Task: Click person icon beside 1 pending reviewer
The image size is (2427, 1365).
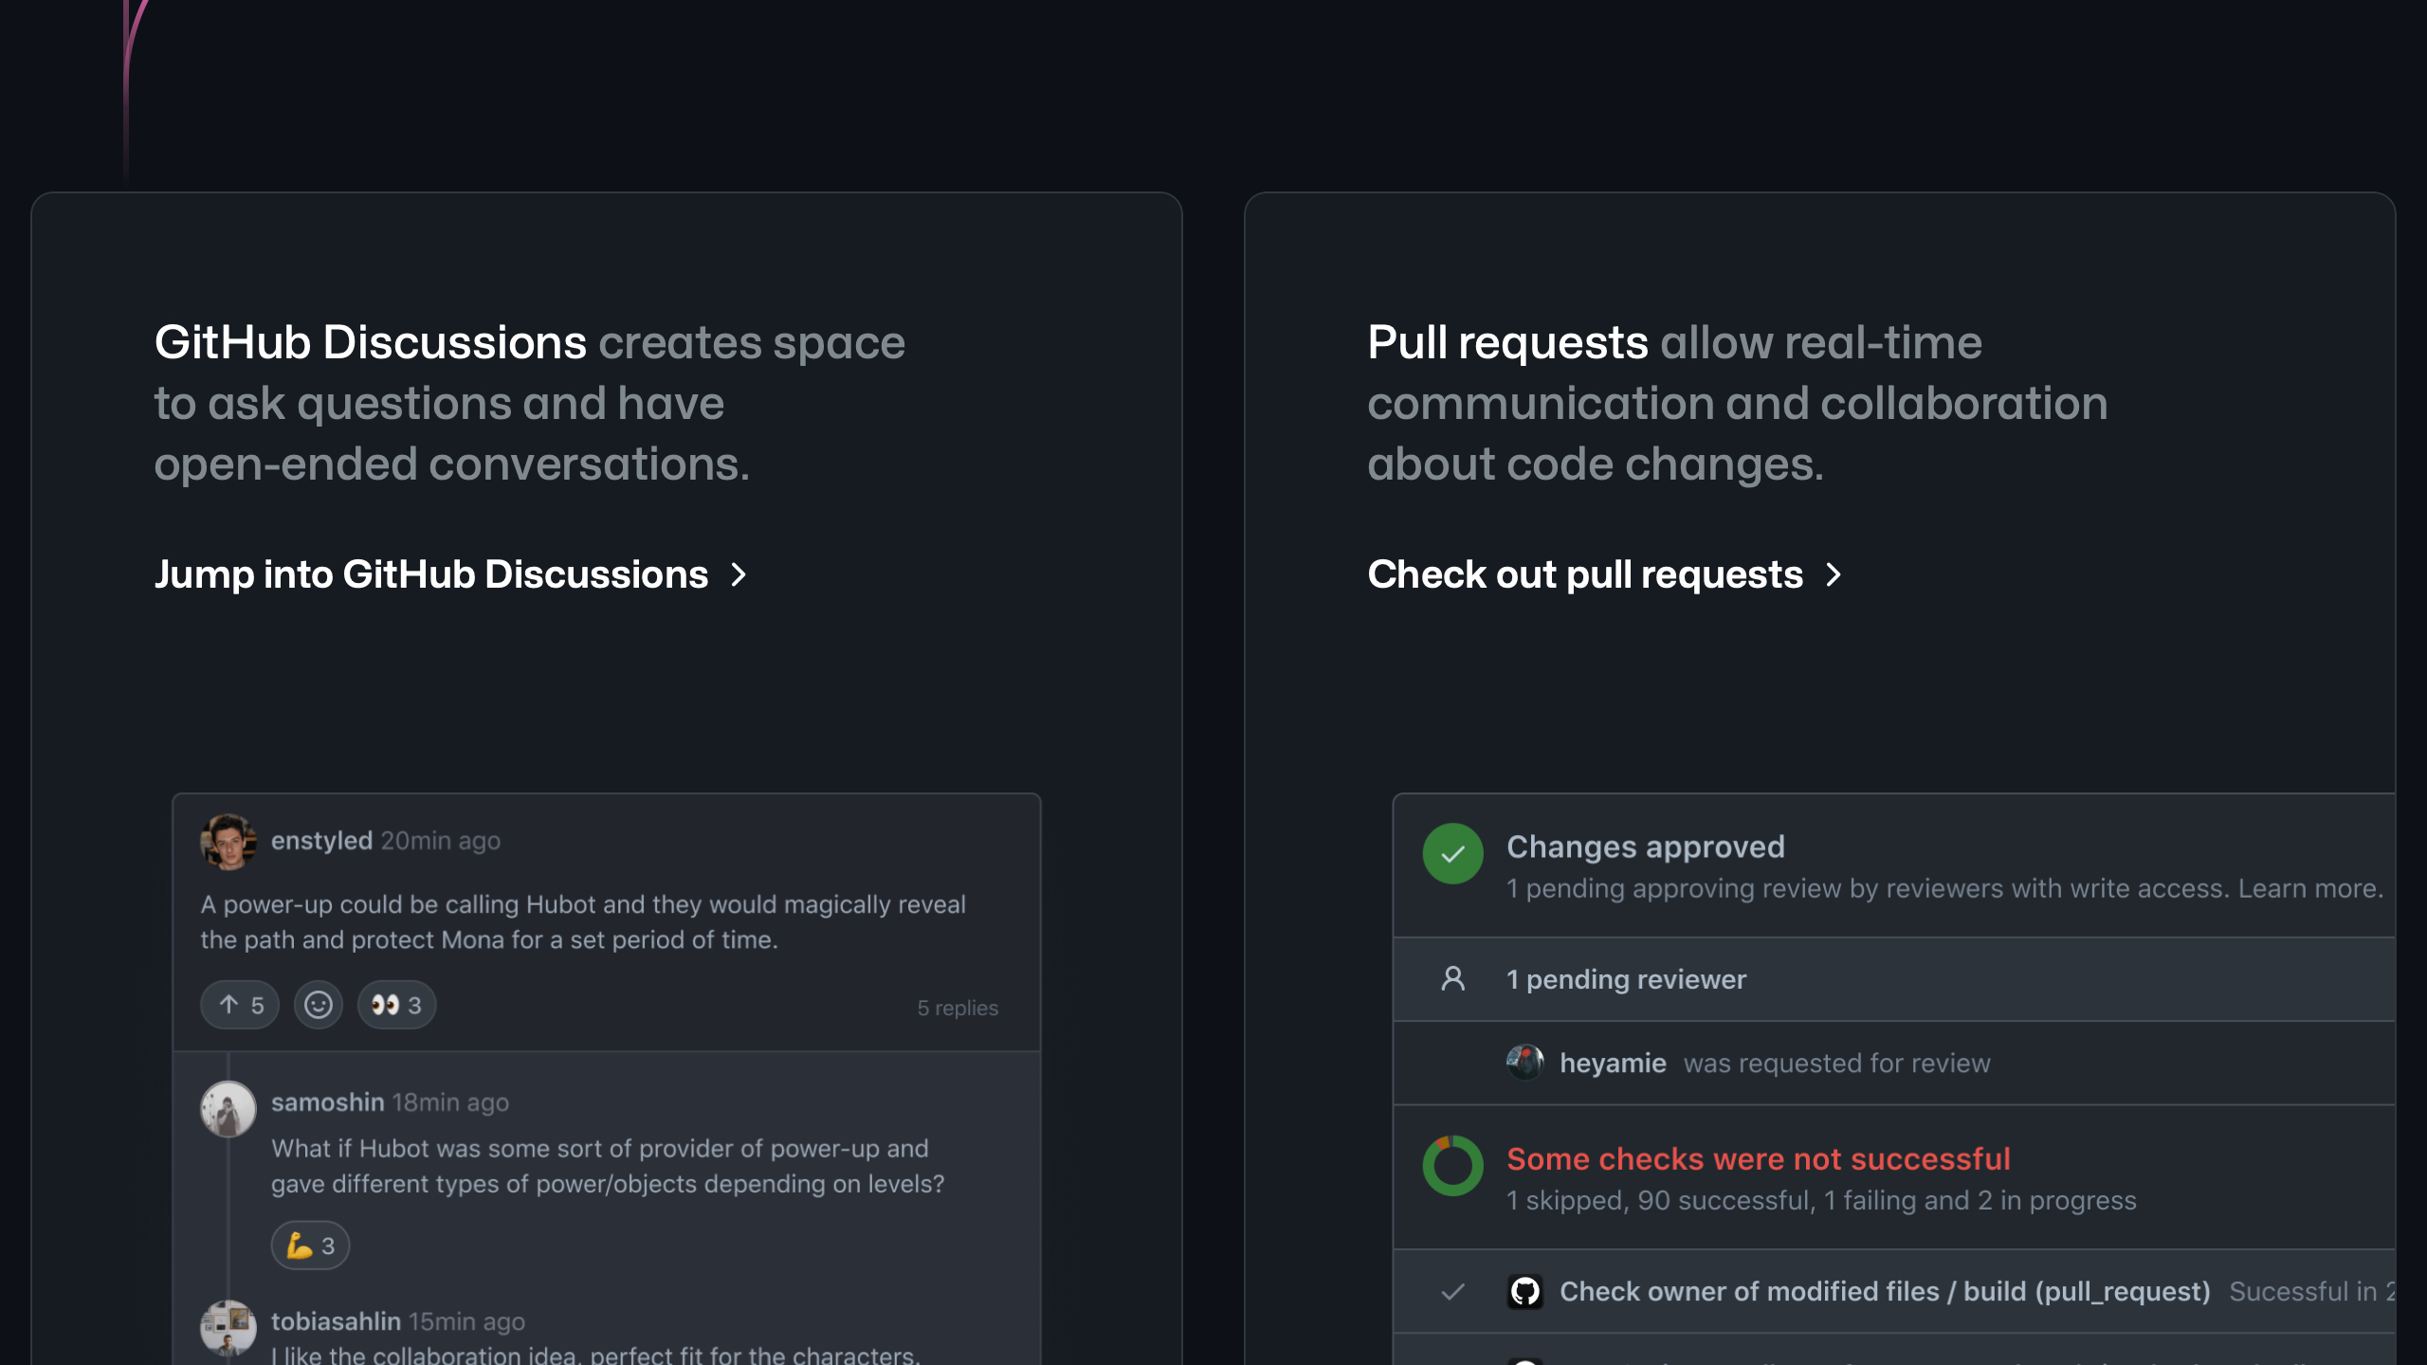Action: point(1452,978)
